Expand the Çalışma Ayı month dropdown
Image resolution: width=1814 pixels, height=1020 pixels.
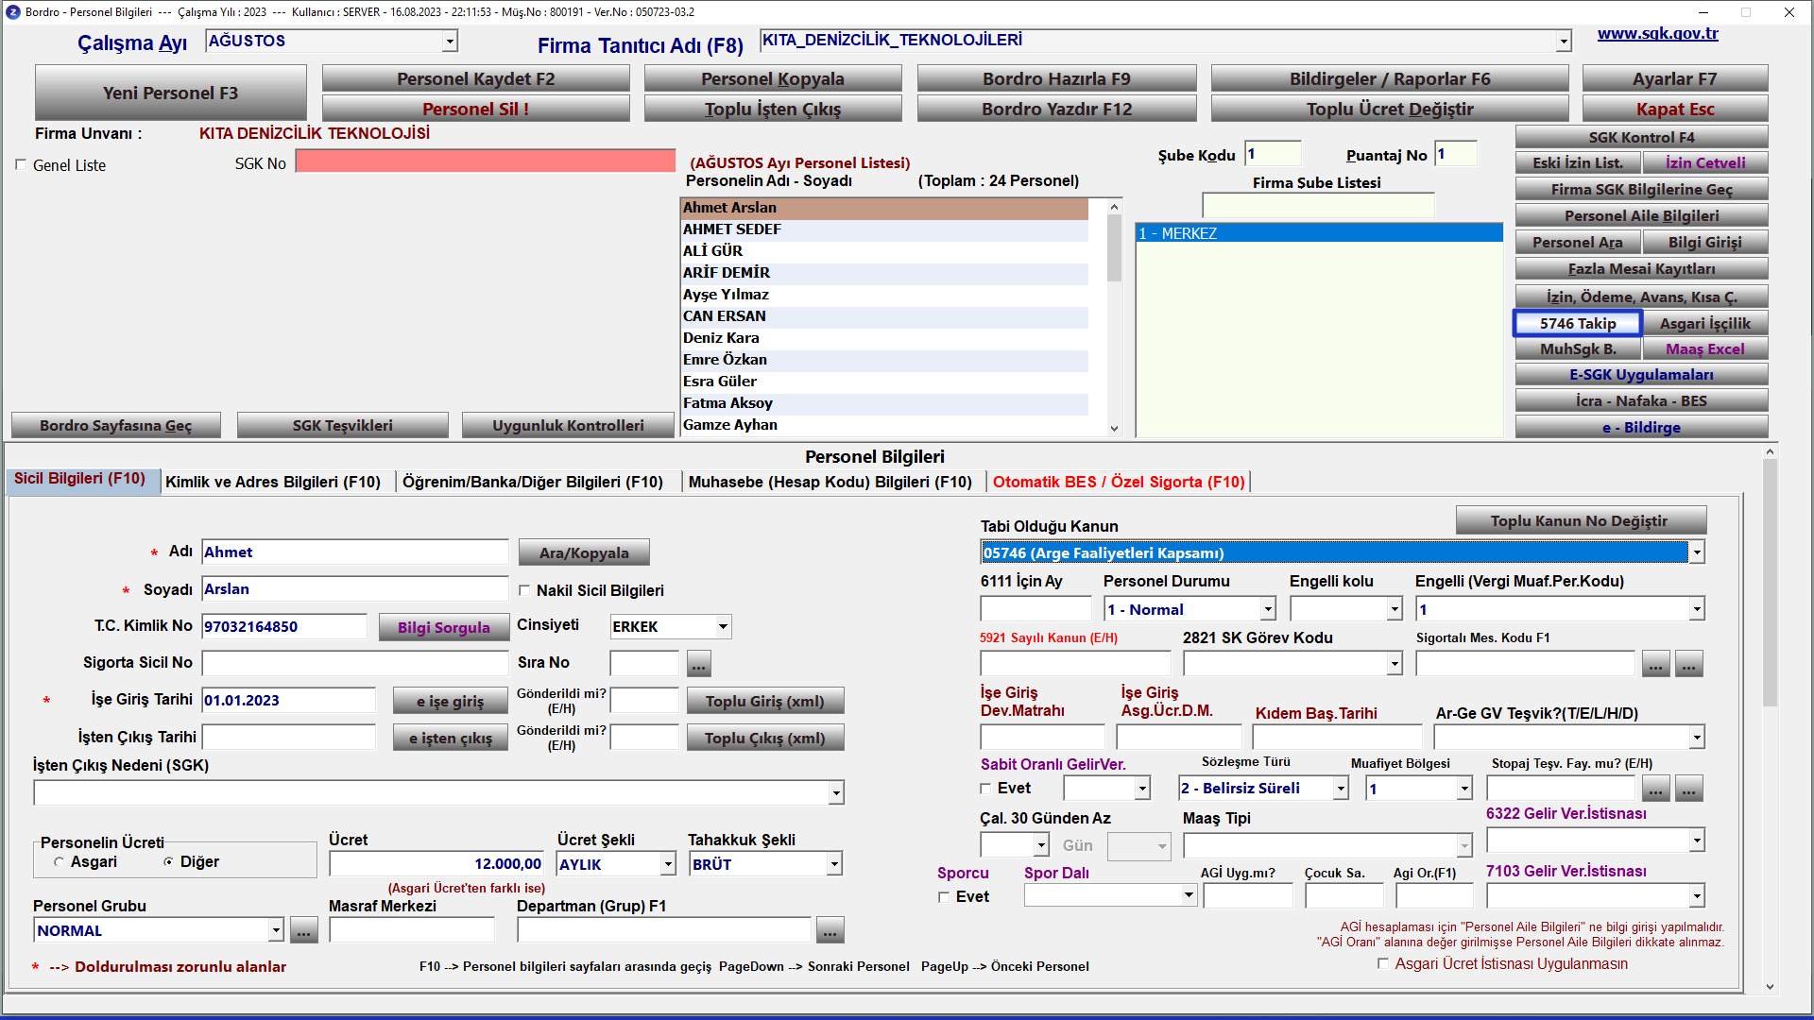[450, 41]
